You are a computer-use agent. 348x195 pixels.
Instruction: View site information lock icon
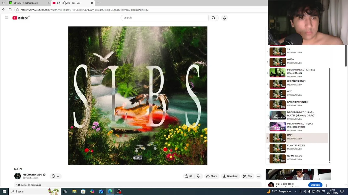click(x=17, y=10)
